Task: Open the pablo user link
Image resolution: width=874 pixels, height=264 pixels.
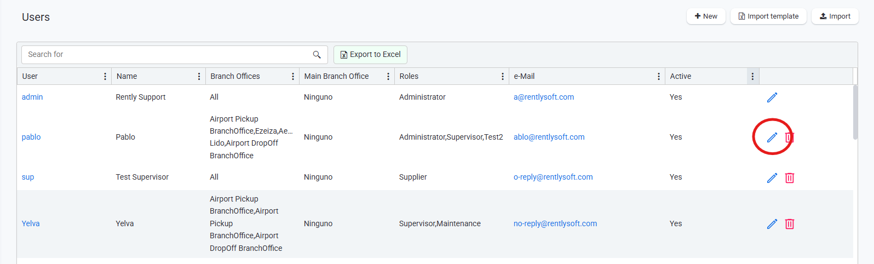Action: (31, 137)
